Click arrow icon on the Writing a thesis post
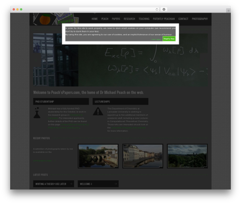241x204 pixels. pos(71,184)
